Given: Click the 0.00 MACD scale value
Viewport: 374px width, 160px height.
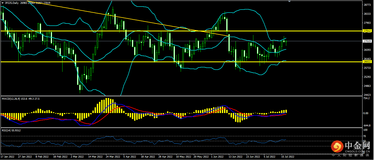Looking at the screenshot, I should coord(366,113).
